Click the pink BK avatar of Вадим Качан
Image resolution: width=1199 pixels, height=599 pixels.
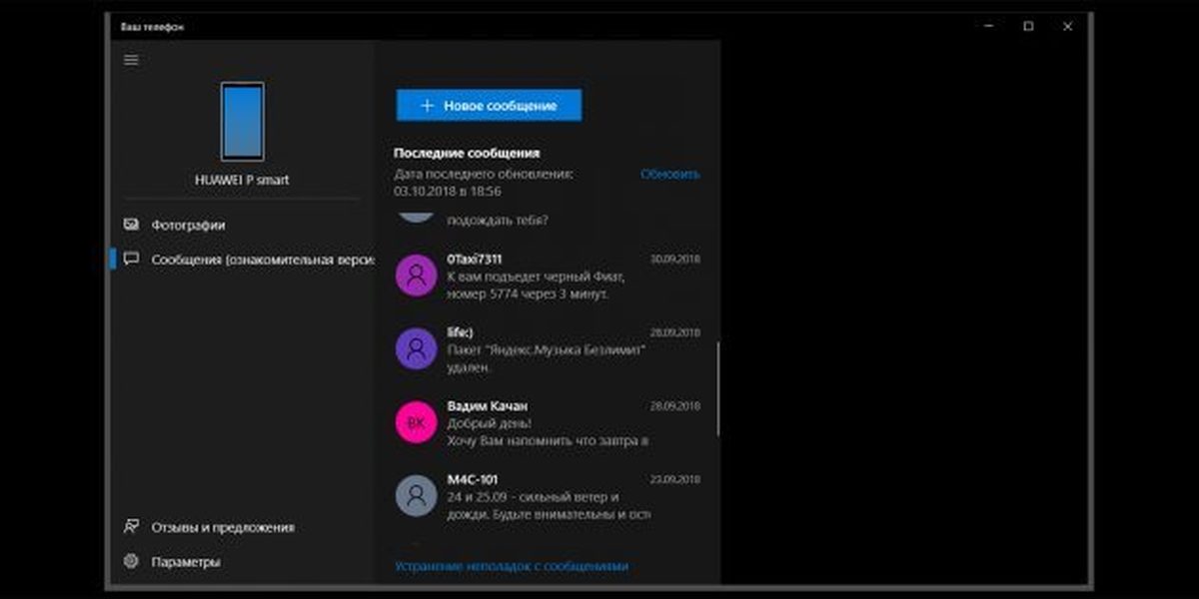click(x=417, y=422)
